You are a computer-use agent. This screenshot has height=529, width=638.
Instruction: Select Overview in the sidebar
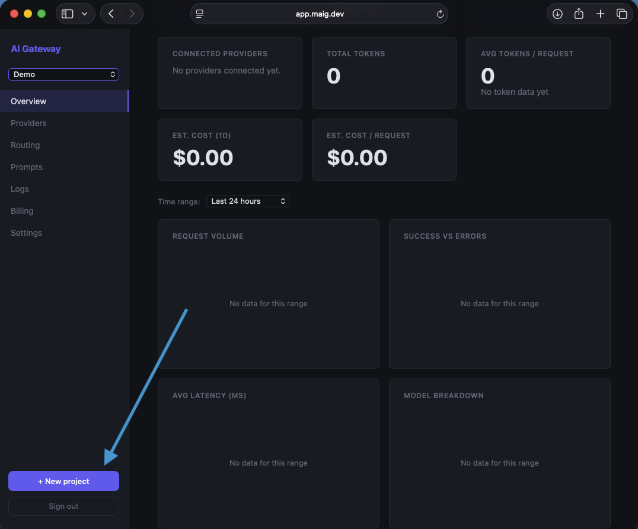(x=64, y=101)
